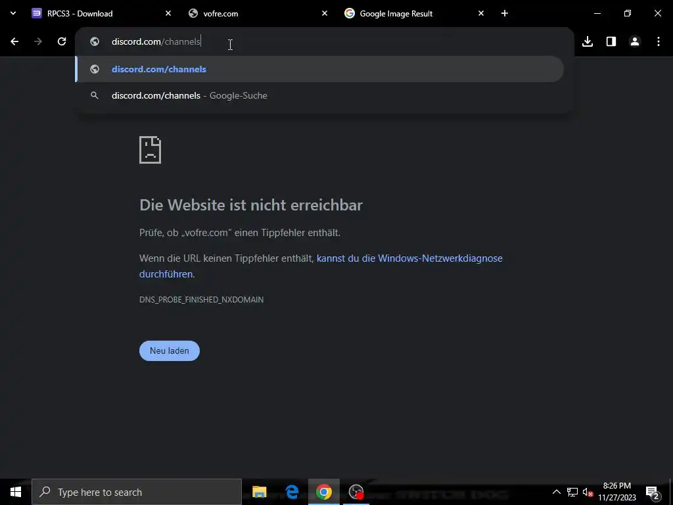Expand the tab search dropdown arrow
The image size is (673, 505).
click(13, 13)
